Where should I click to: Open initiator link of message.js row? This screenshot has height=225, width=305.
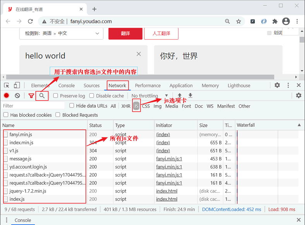click(x=169, y=159)
